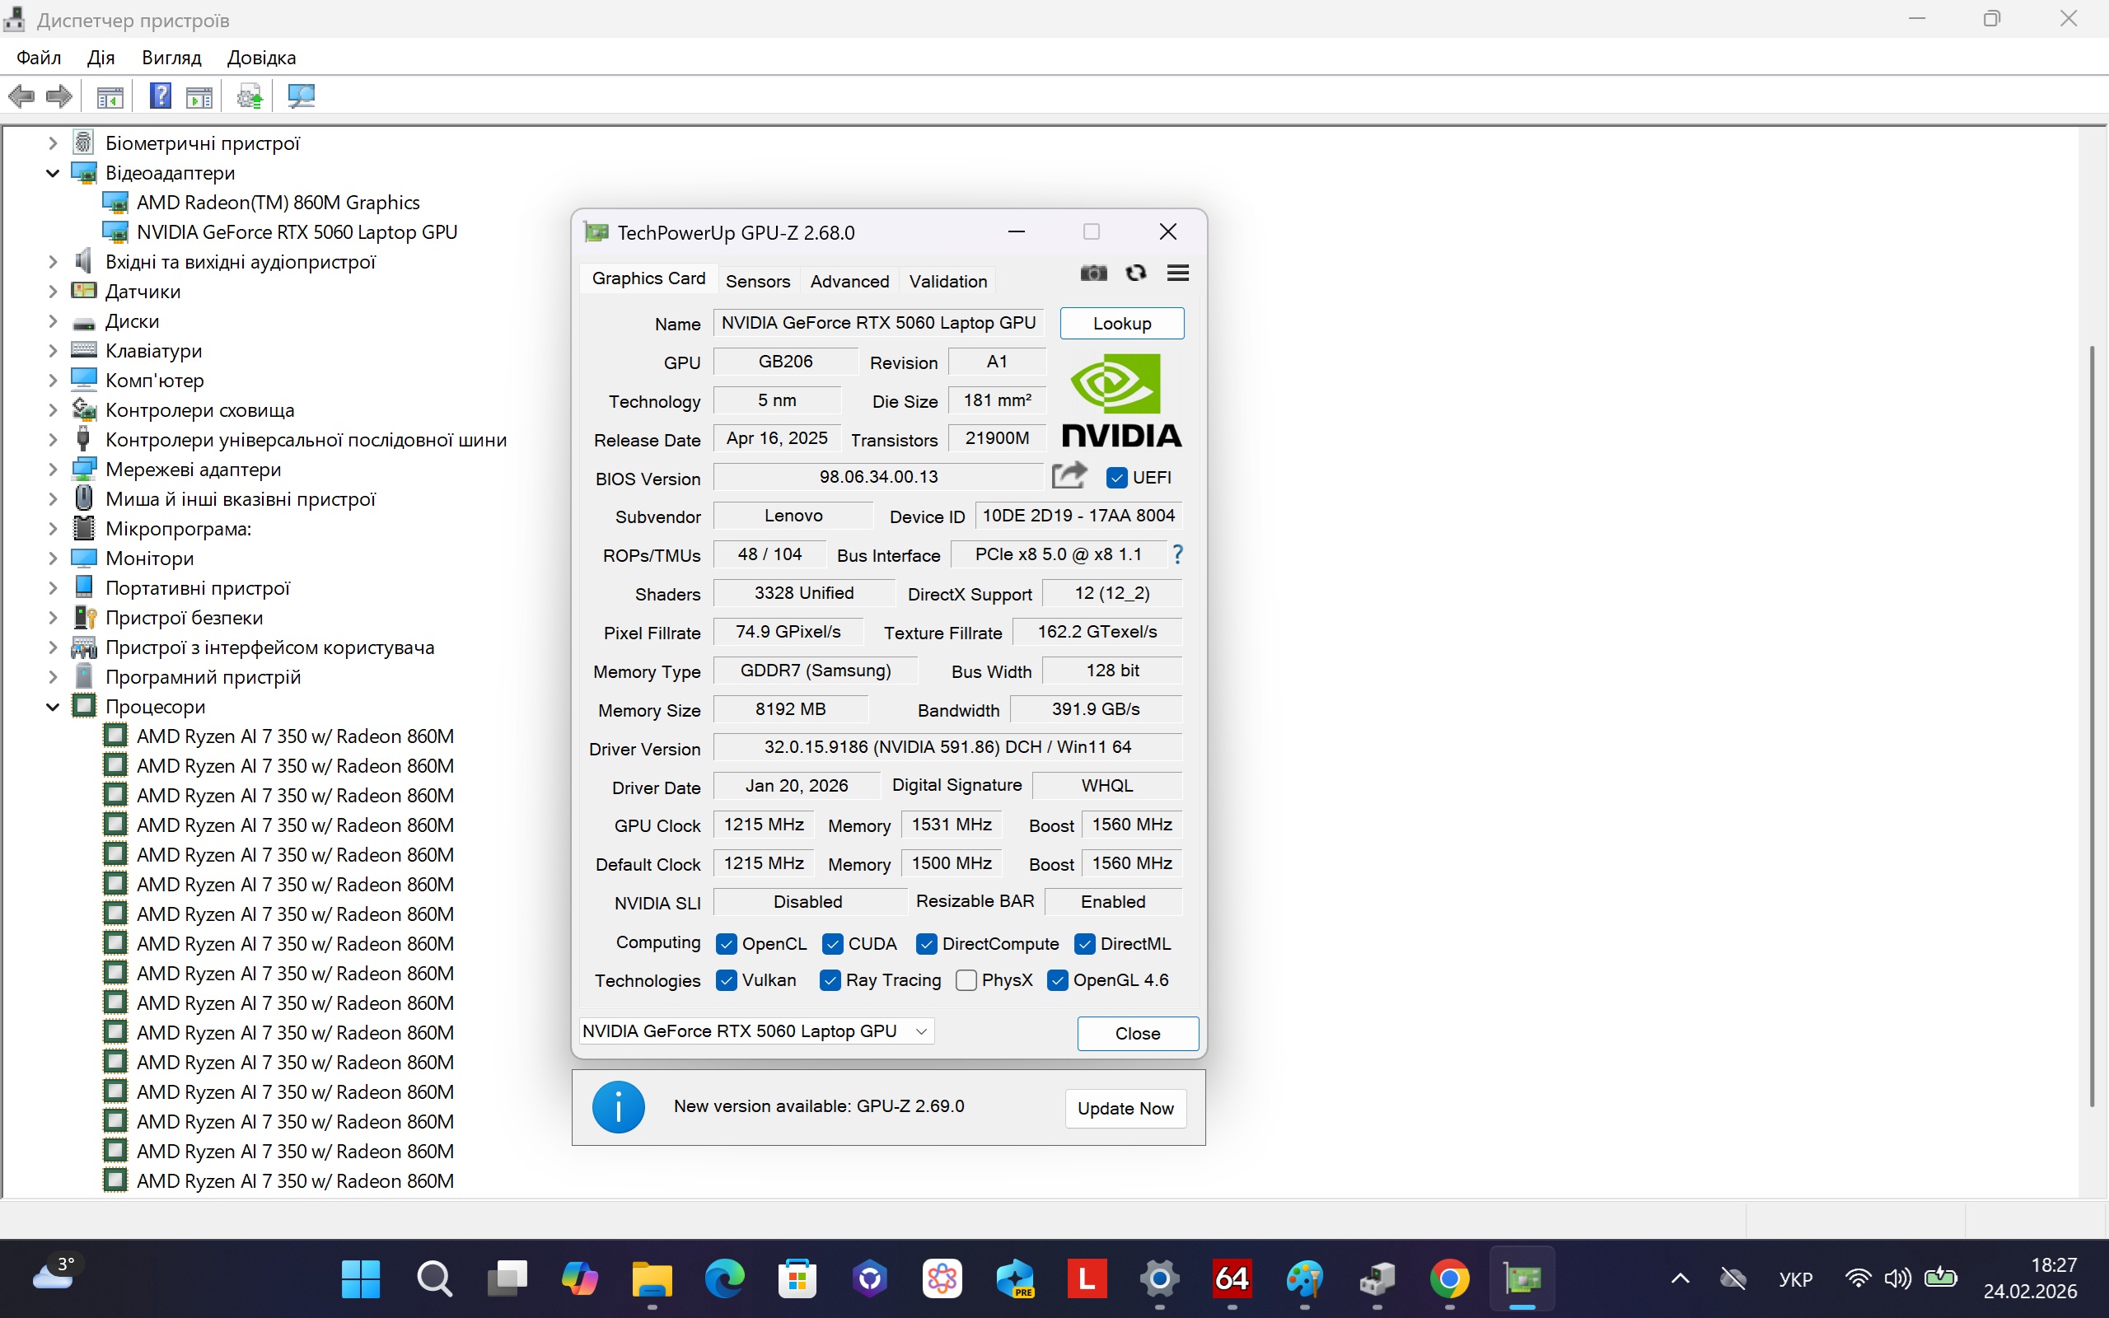Open the GPU selection dropdown in GPU-Z
Image resolution: width=2109 pixels, height=1318 pixels.
tap(756, 1031)
